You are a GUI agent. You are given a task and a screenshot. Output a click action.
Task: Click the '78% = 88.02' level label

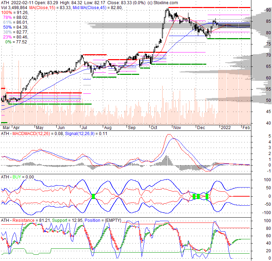(x=16, y=17)
